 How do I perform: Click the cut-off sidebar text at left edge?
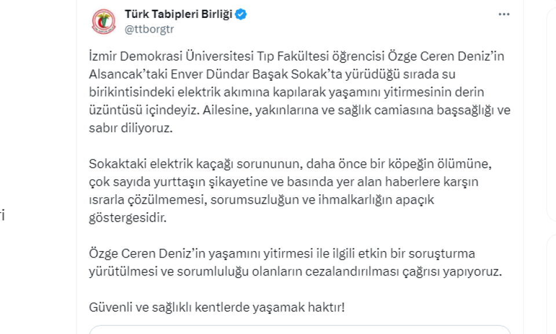2,216
